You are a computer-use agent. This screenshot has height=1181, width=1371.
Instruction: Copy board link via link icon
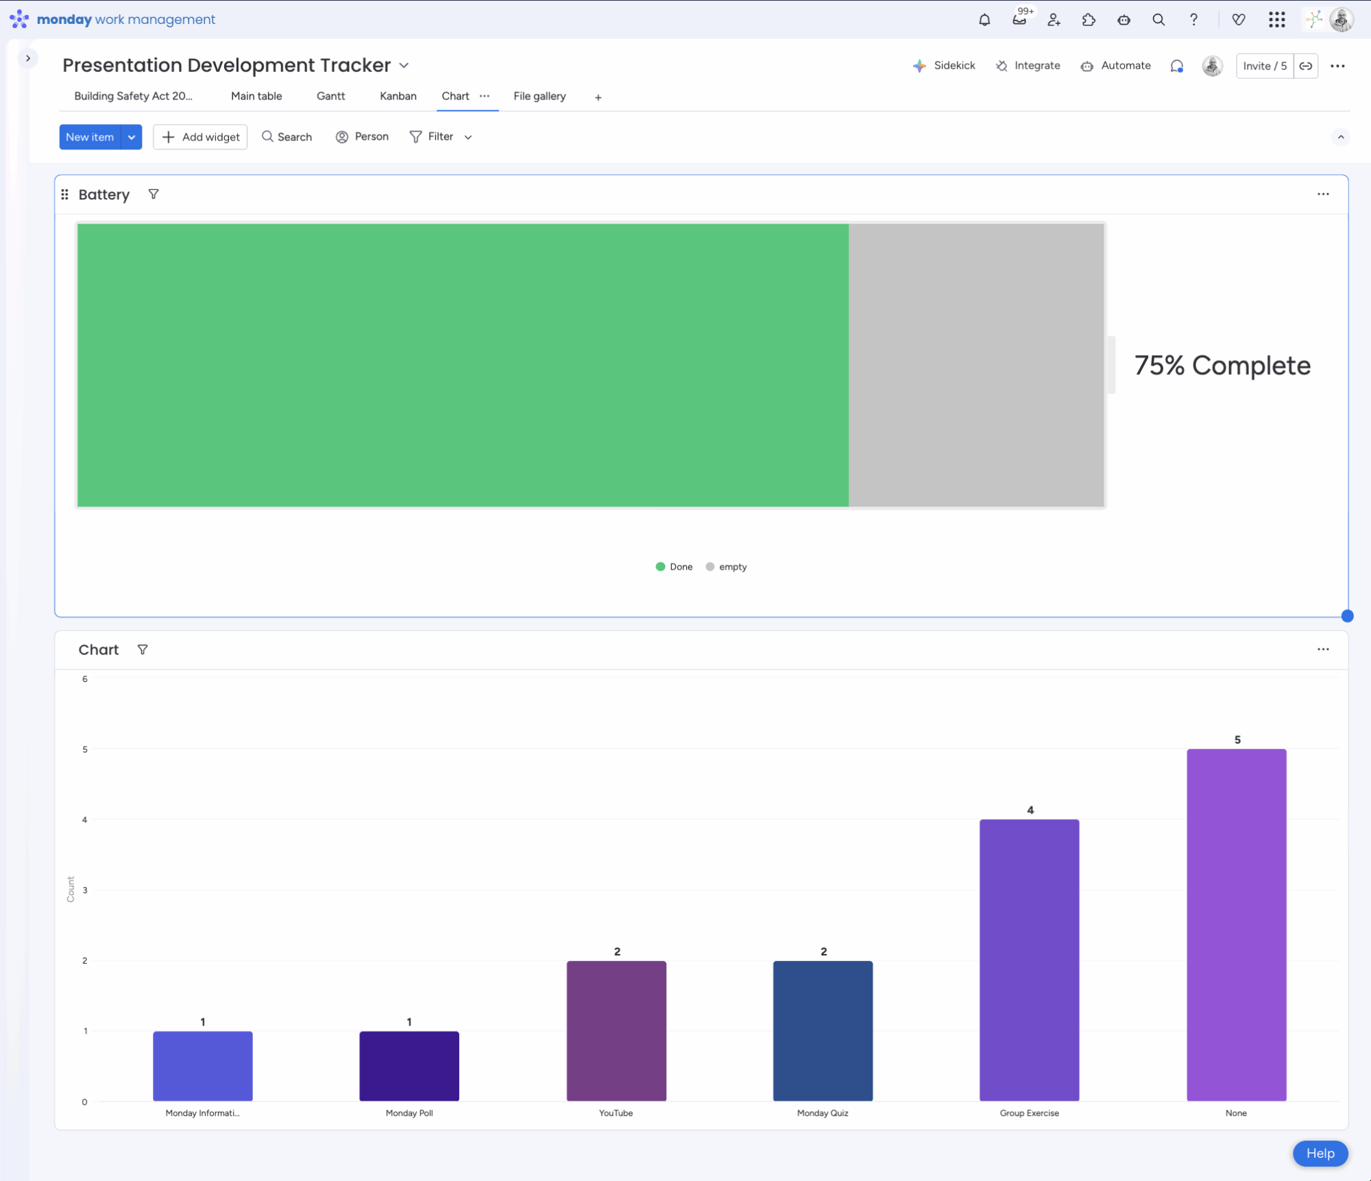pyautogui.click(x=1306, y=66)
